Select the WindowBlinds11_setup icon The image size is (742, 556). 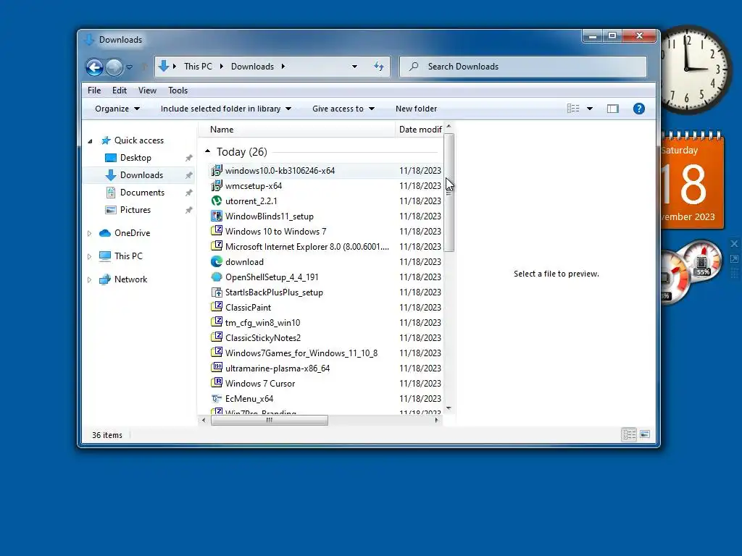[x=216, y=216]
